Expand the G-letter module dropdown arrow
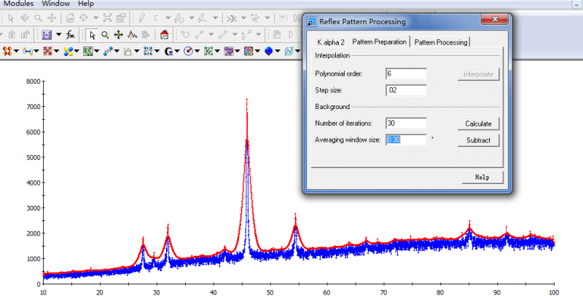The image size is (583, 296). pyautogui.click(x=177, y=51)
